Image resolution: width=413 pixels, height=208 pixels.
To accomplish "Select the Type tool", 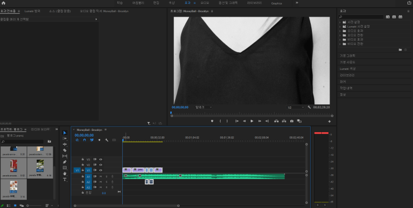I will tap(65, 179).
